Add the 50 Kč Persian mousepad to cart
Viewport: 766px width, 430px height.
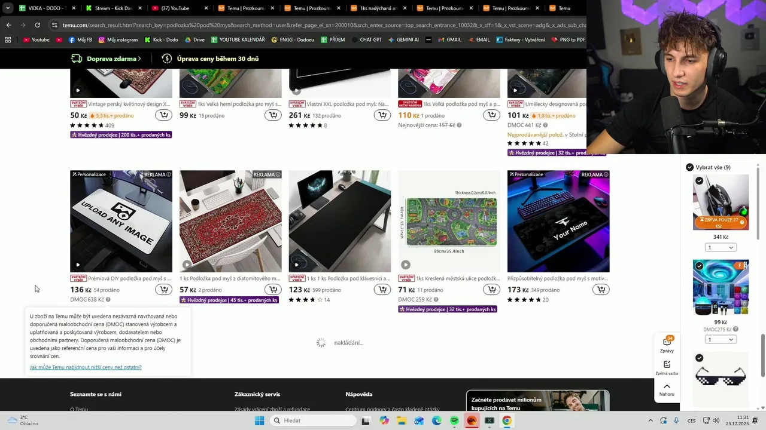164,115
